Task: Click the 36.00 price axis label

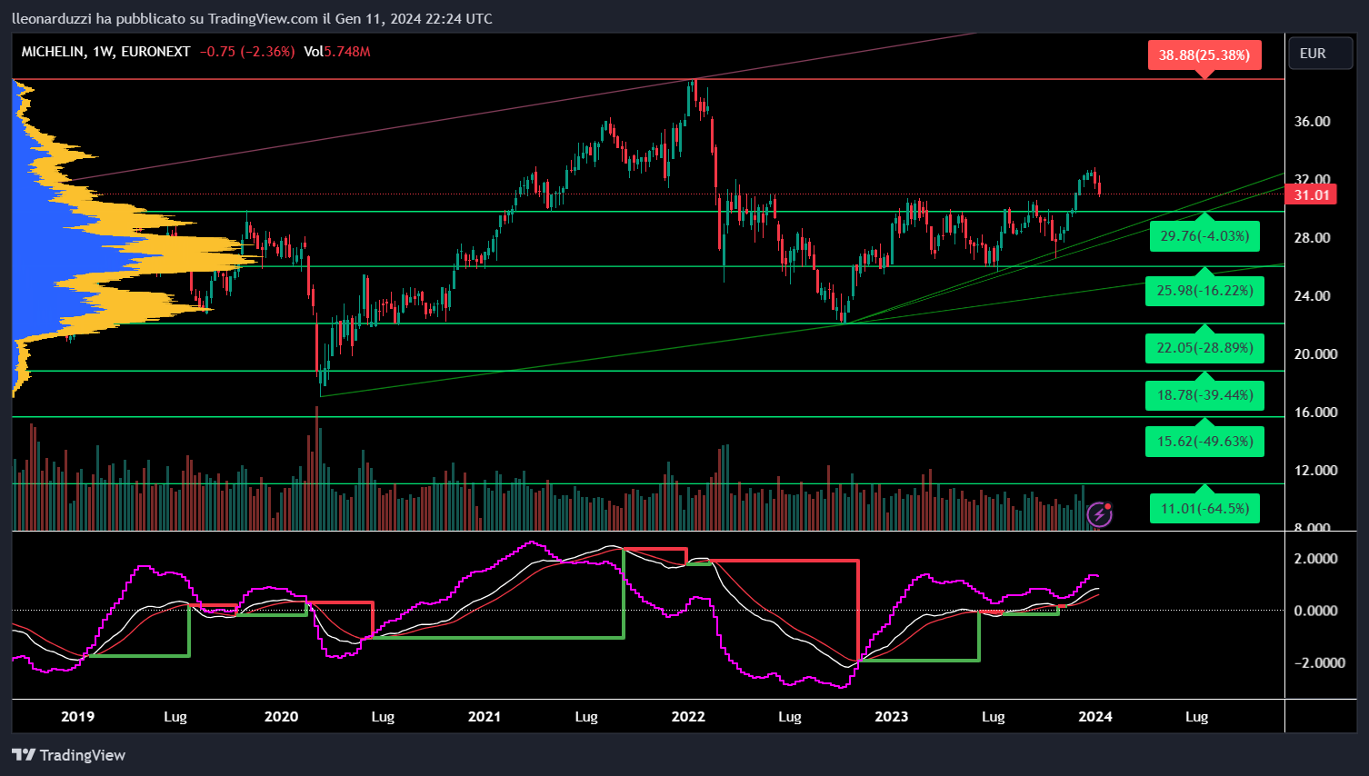Action: (x=1312, y=122)
